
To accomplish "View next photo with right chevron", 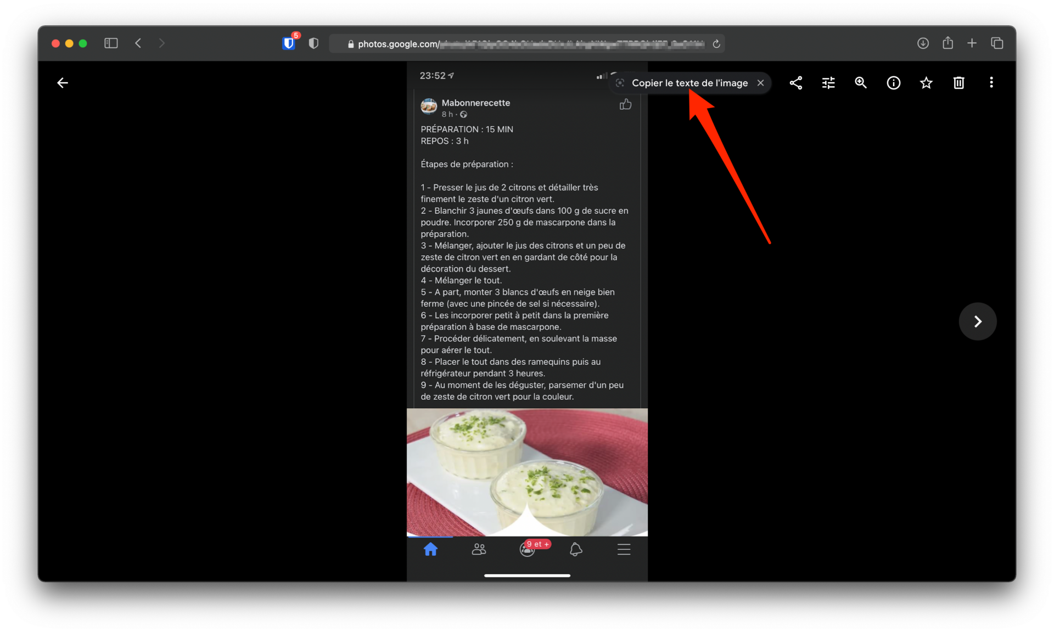I will (x=977, y=321).
